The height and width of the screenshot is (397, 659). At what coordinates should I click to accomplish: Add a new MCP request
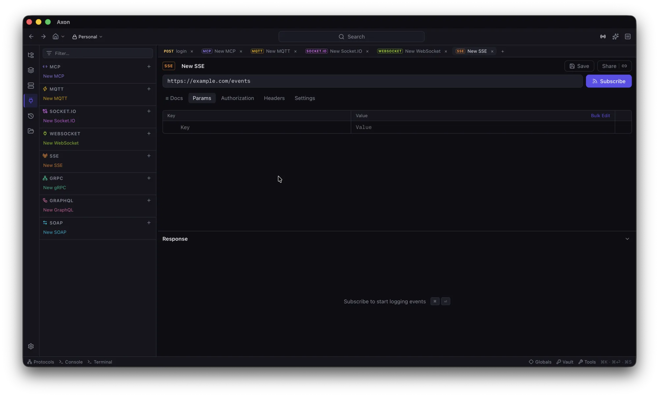(149, 66)
